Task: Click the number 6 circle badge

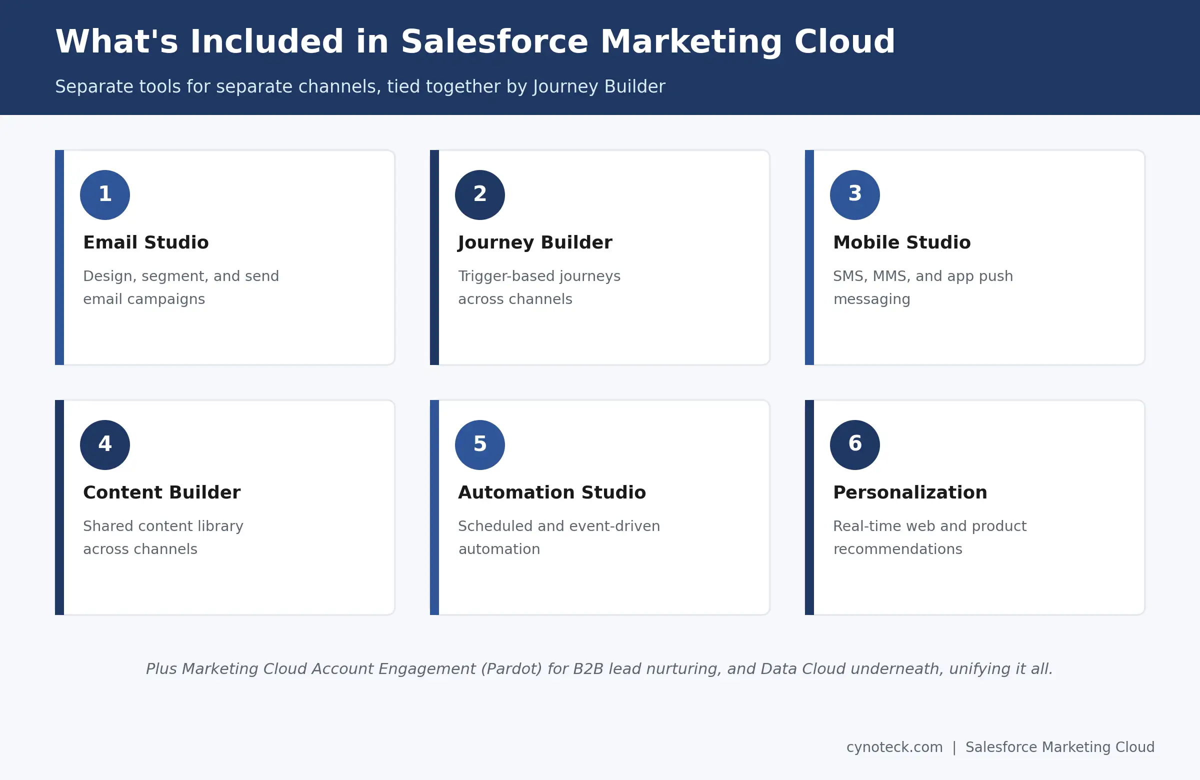Action: tap(855, 444)
